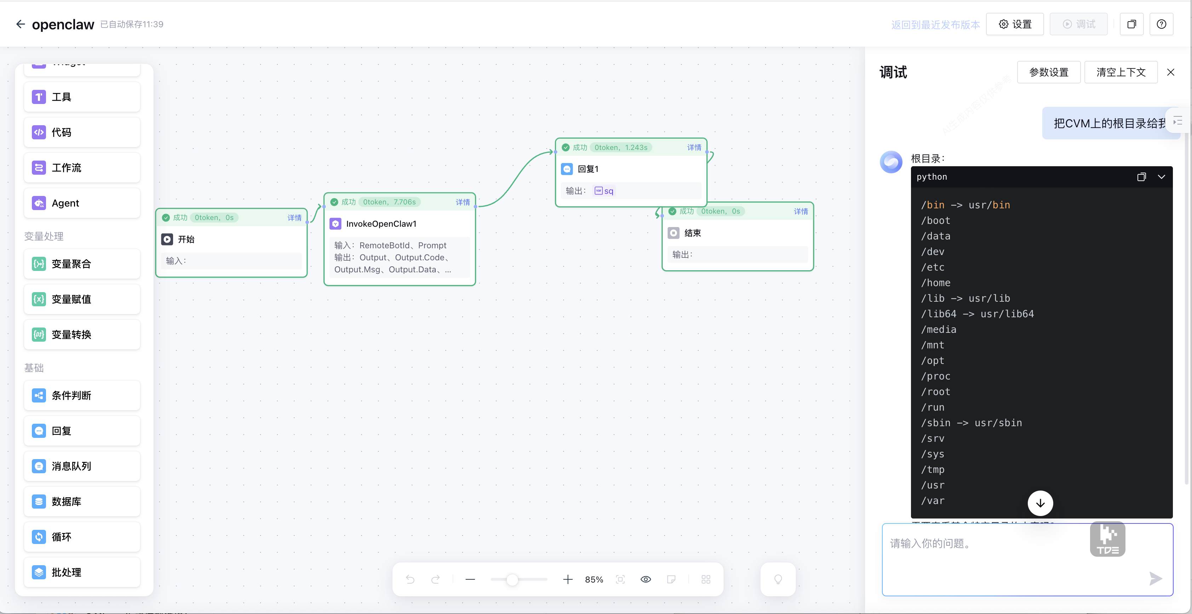Click the back arrow beside openclaw
Screen dimensions: 1192x614
click(x=21, y=24)
